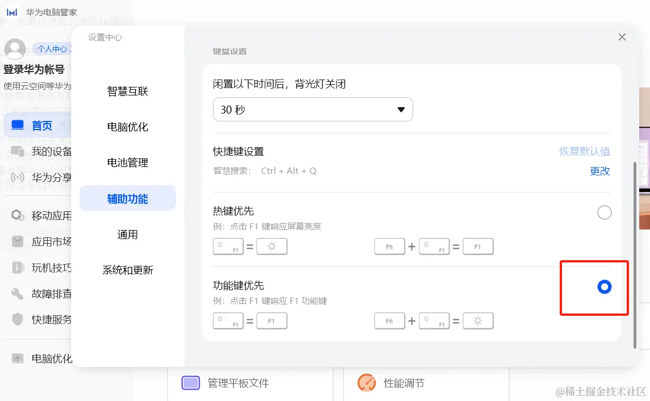Image resolution: width=650 pixels, height=401 pixels.
Task: Click the 快捷服务 shield icon
Action: 18,319
